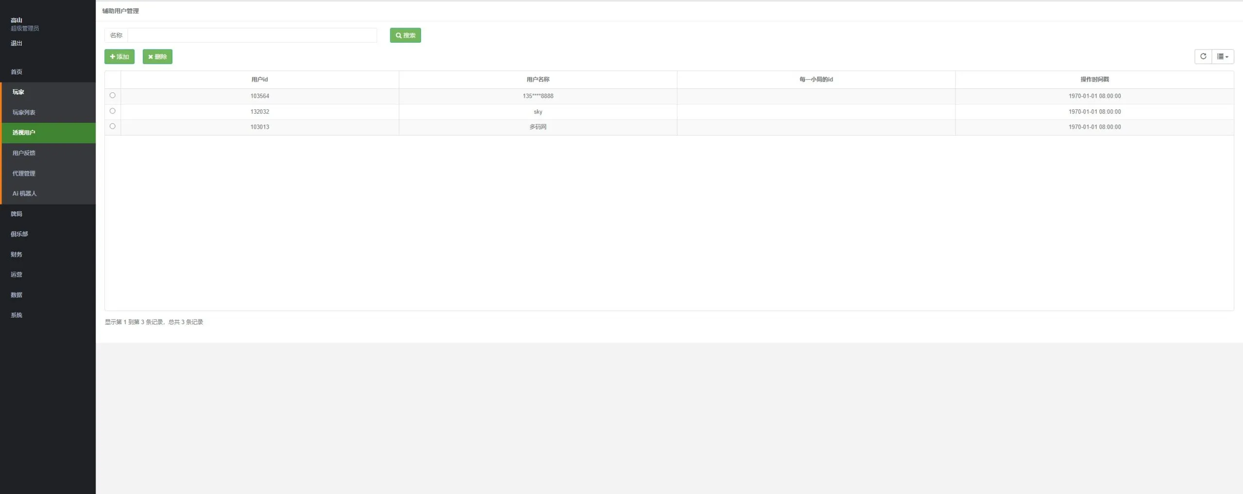Click timestamp in the sky row

coord(1094,112)
